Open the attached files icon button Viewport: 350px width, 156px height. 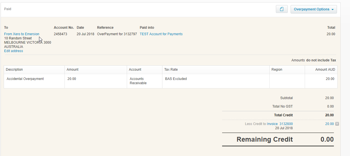click(282, 9)
